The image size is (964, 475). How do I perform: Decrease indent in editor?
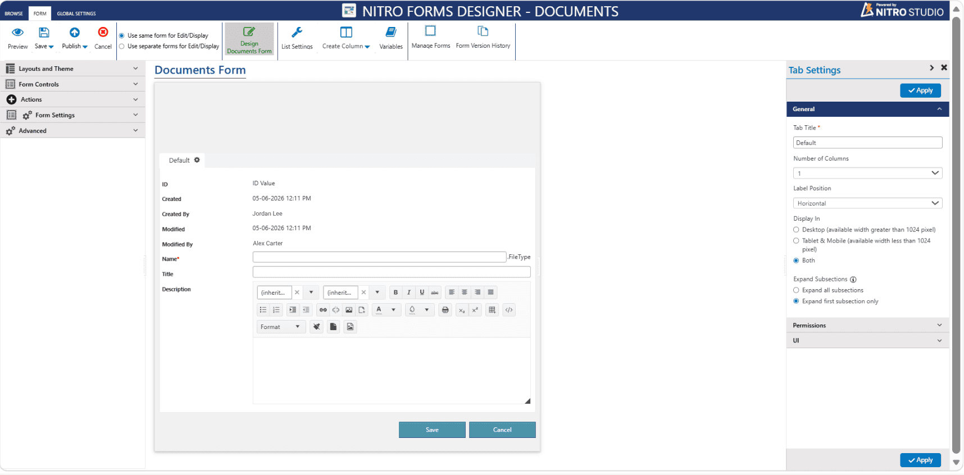click(306, 310)
